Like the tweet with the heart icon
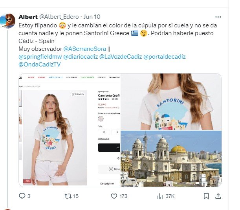 pyautogui.click(x=114, y=196)
